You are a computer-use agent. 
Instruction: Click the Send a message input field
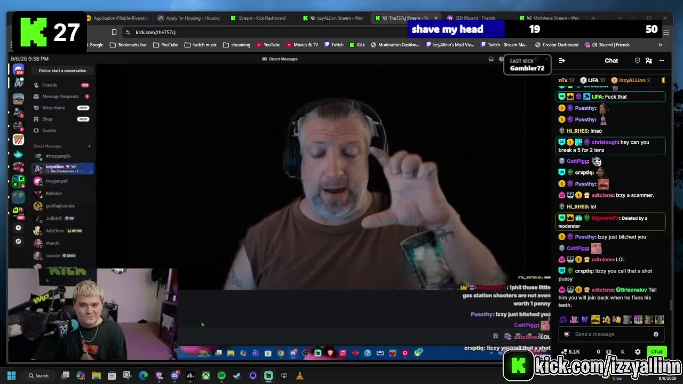(x=610, y=334)
